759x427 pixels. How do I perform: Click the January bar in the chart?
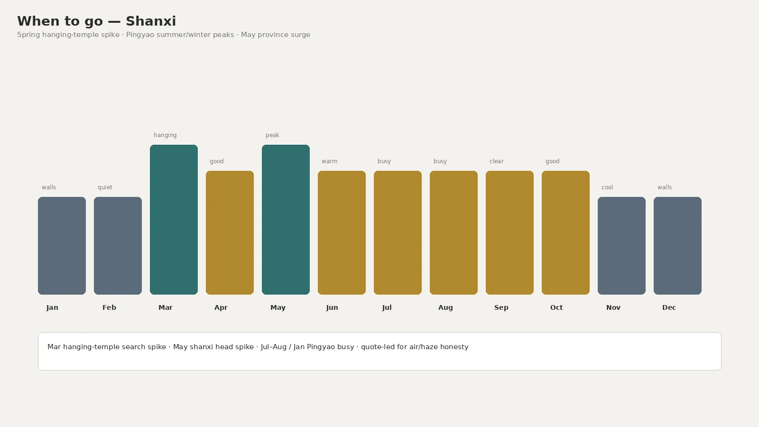point(62,246)
